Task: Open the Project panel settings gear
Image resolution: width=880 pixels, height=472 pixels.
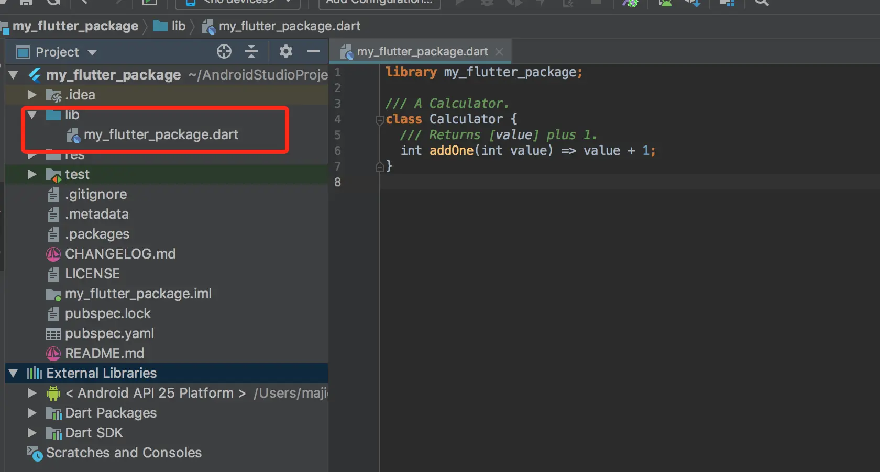Action: click(285, 51)
